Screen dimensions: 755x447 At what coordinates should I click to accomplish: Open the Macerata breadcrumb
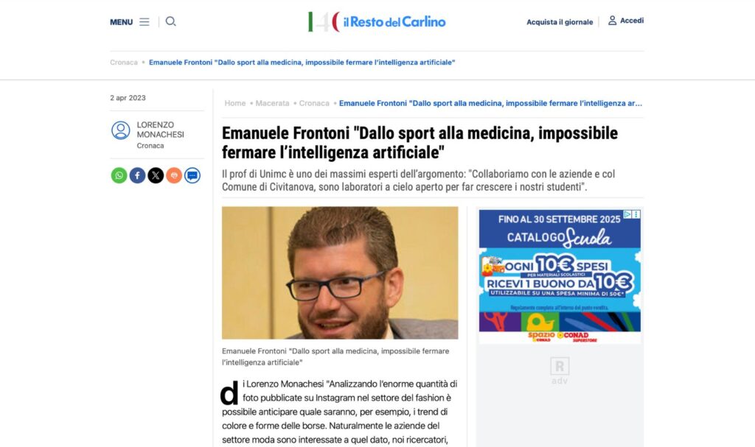pos(273,103)
